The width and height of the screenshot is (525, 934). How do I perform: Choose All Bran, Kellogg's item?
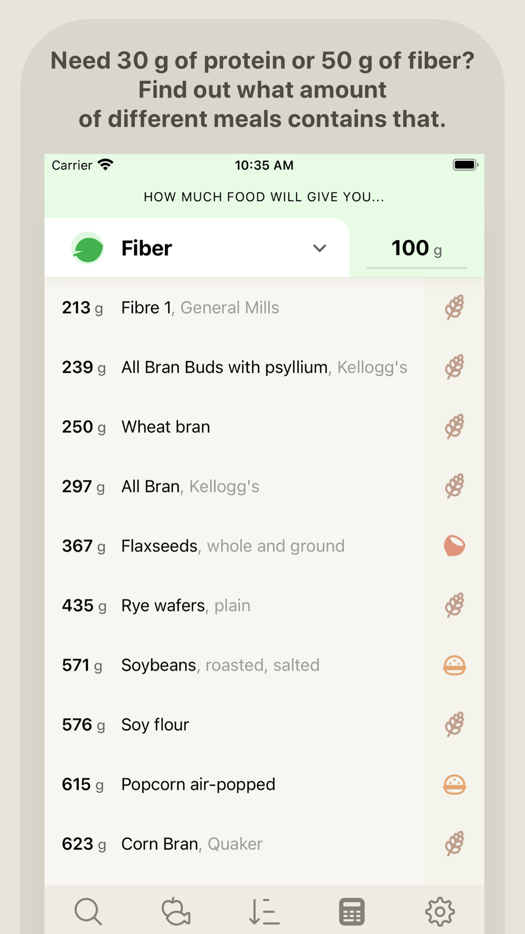235,486
